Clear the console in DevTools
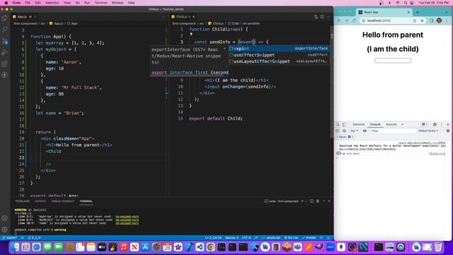 click(344, 130)
